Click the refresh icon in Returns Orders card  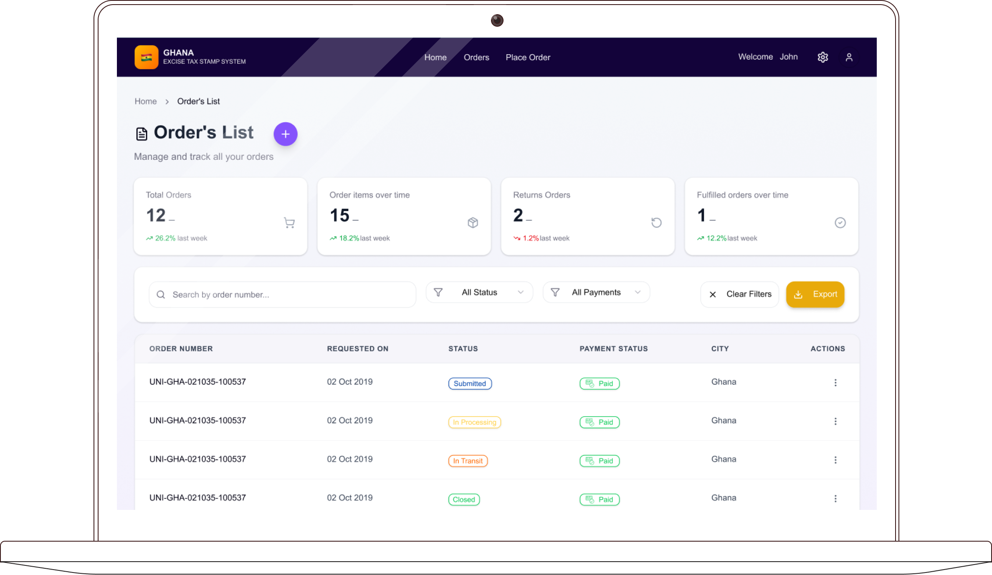tap(656, 223)
